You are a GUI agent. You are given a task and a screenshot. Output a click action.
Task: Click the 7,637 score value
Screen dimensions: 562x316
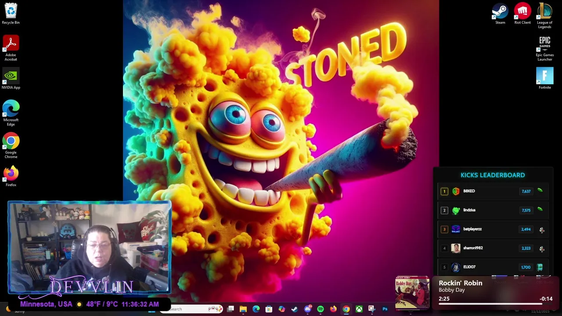(526, 191)
